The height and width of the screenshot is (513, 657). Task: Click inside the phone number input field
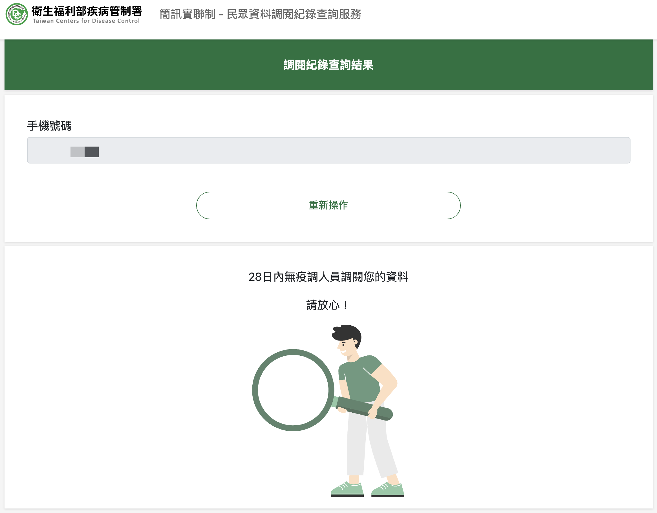(x=328, y=150)
